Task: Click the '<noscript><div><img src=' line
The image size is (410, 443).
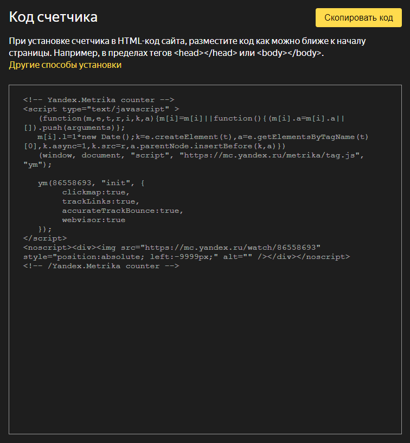Action: coord(172,248)
